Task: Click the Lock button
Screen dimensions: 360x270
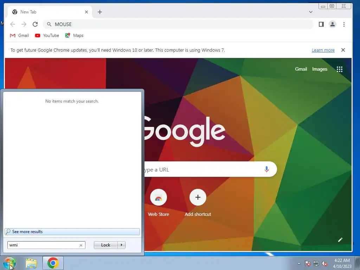Action: pyautogui.click(x=105, y=245)
